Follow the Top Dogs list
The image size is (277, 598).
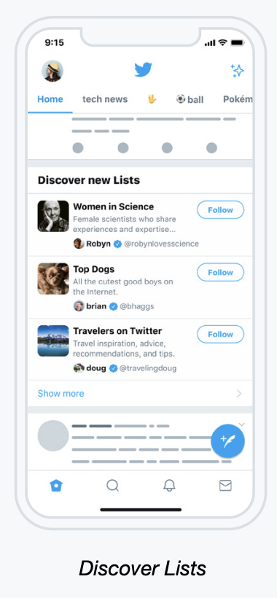click(x=221, y=272)
